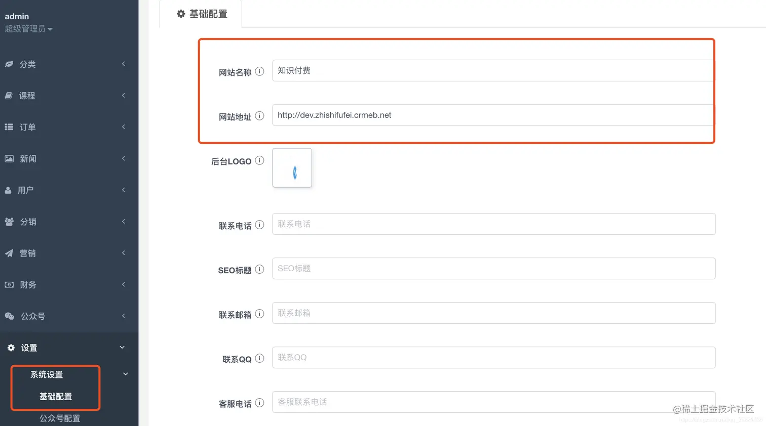Click the money icon beside 财务

(9, 285)
